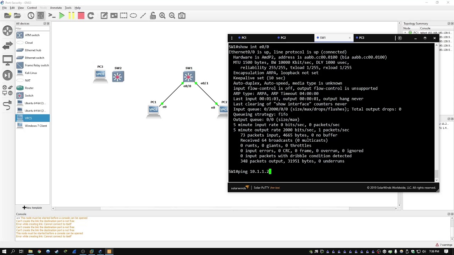Select Frame Relay switch device
This screenshot has width=454, height=255.
(x=32, y=65)
